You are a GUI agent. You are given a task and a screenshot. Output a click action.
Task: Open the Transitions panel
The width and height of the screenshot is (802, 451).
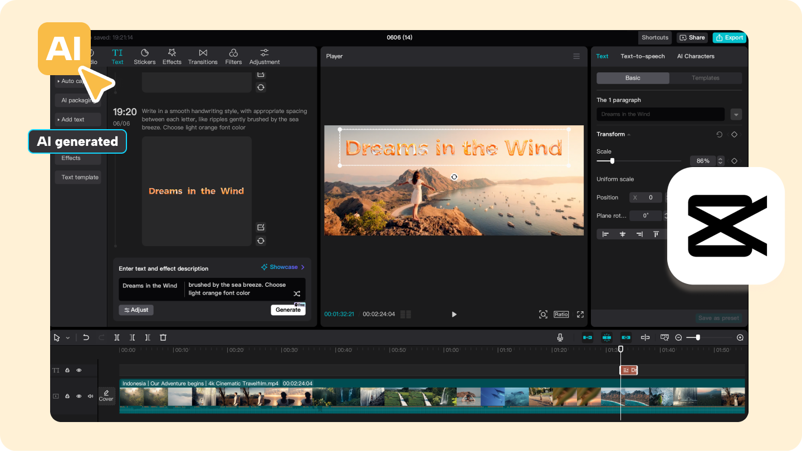(203, 56)
